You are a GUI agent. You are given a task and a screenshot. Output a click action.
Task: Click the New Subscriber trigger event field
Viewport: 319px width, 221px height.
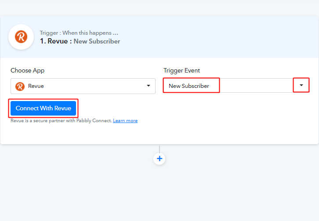coord(236,86)
